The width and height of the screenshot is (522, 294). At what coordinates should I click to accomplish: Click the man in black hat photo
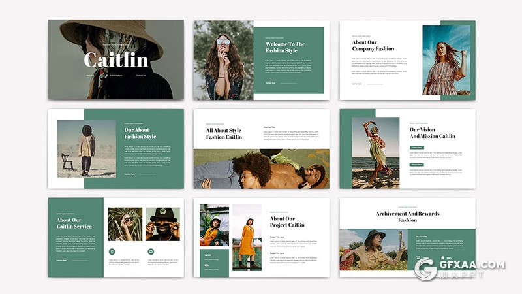click(162, 225)
